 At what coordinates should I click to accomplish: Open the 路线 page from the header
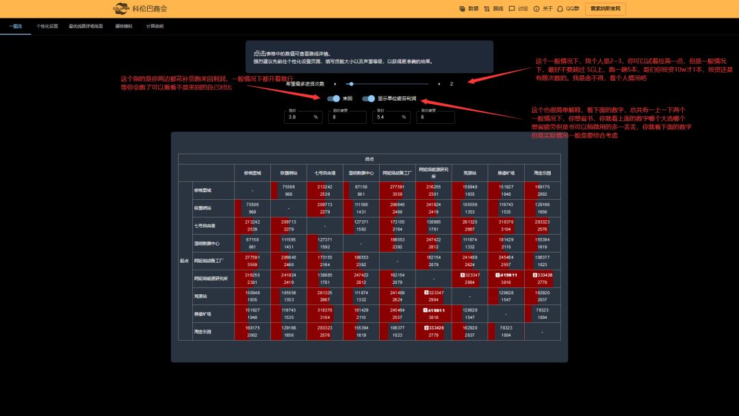pyautogui.click(x=493, y=8)
